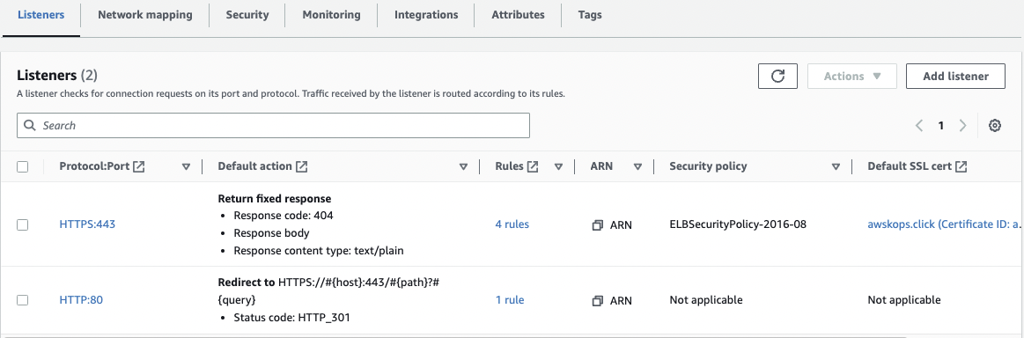The image size is (1024, 338).
Task: Switch to the Listeners tab
Action: pyautogui.click(x=41, y=14)
